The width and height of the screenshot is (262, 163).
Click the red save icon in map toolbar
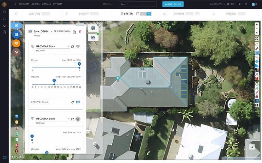tap(257, 78)
